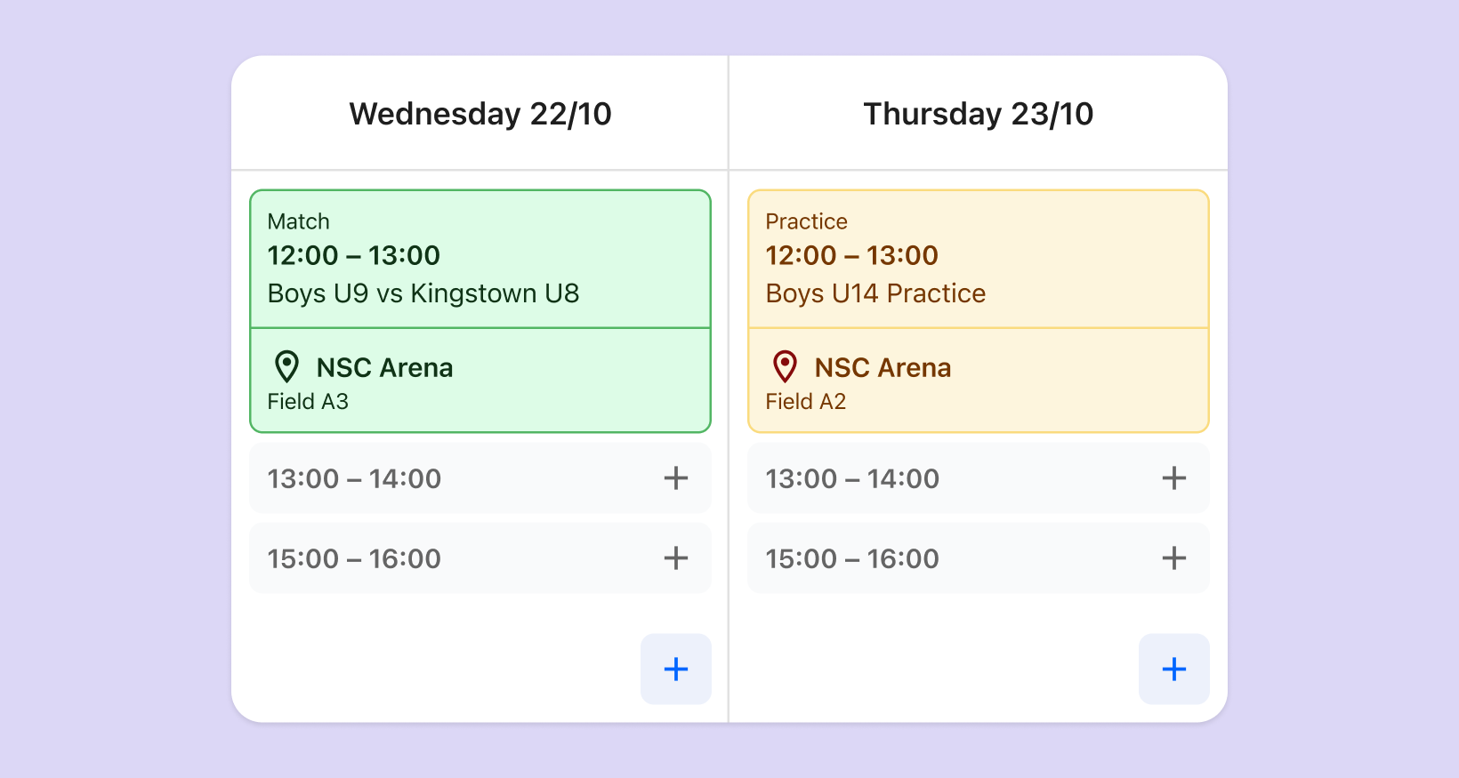Add event to Thursday 13:00 – 14:00 slot
Image resolution: width=1459 pixels, height=778 pixels.
(x=1174, y=478)
